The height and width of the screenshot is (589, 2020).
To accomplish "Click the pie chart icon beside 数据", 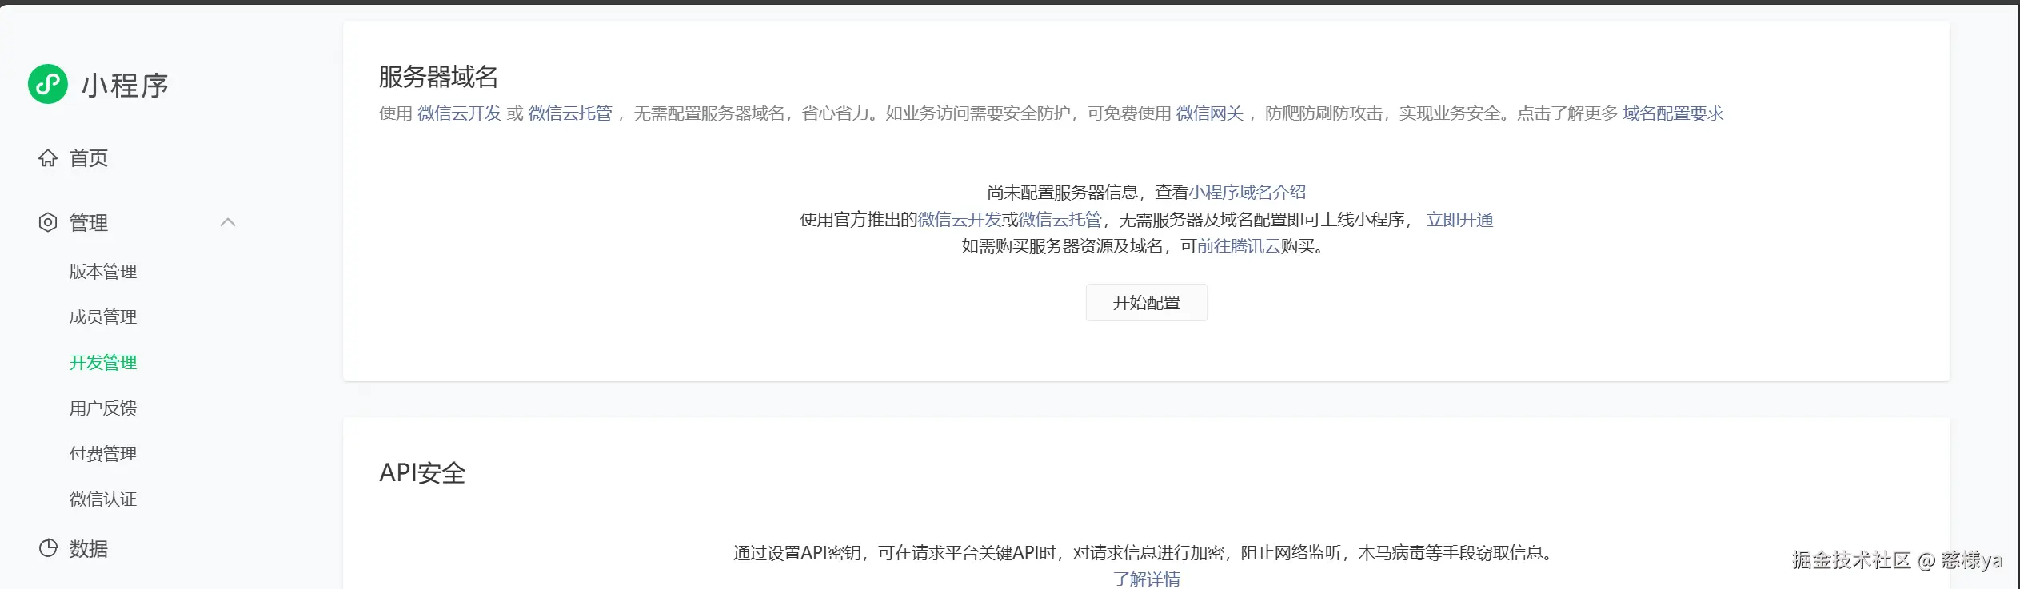I will tap(48, 548).
